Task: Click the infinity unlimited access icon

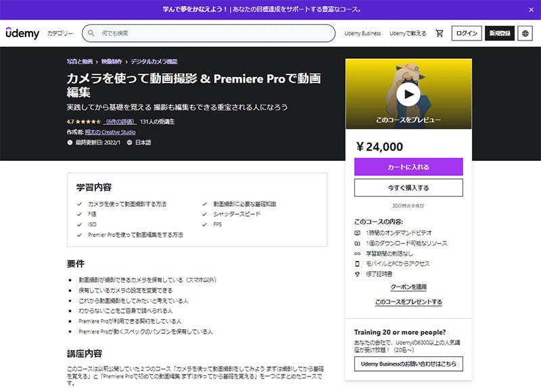Action: [x=358, y=253]
